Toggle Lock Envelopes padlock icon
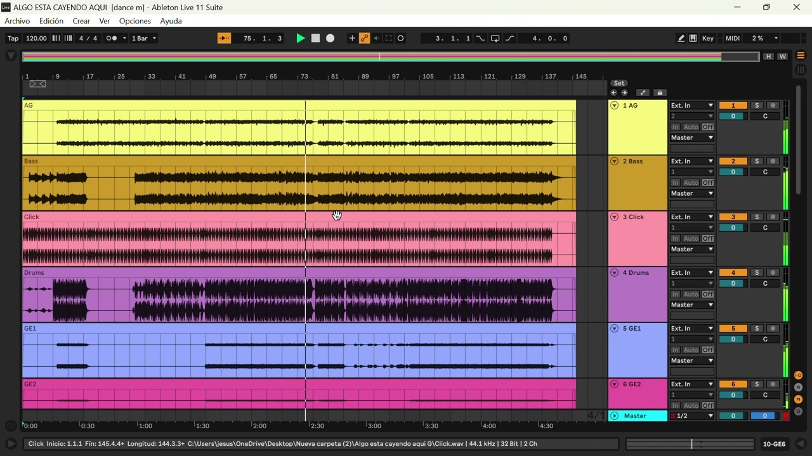The height and width of the screenshot is (456, 812). tap(659, 92)
